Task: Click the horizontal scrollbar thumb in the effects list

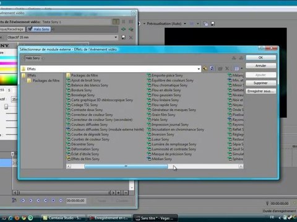Action: pos(126,166)
